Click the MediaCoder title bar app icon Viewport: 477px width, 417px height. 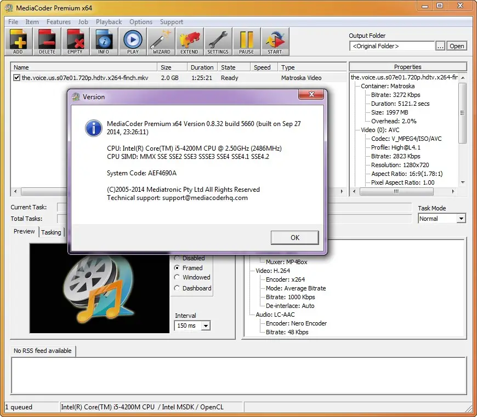point(9,8)
